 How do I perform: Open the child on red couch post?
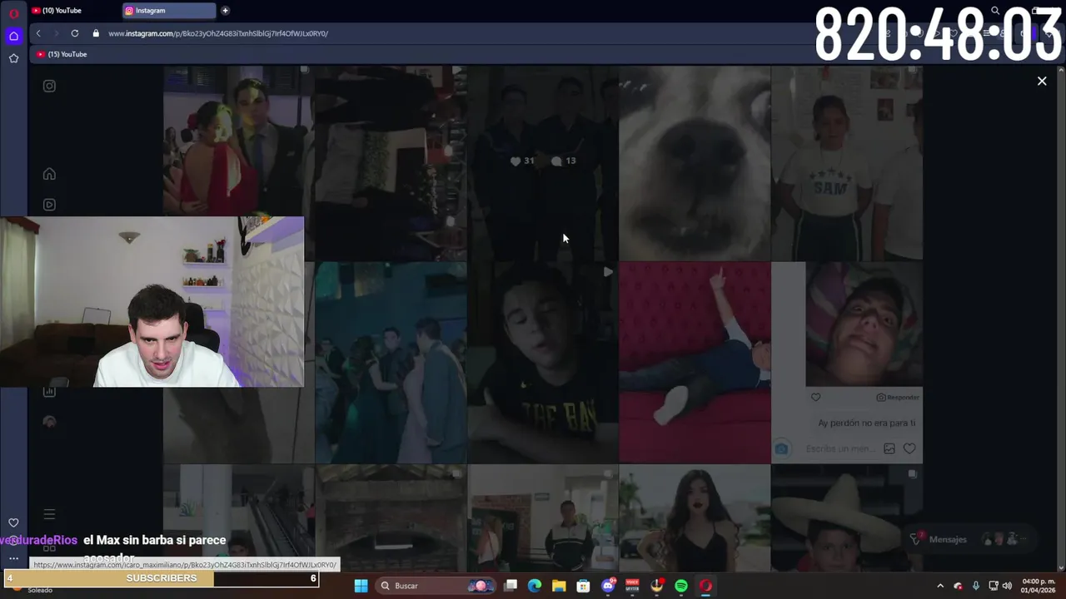coord(695,363)
